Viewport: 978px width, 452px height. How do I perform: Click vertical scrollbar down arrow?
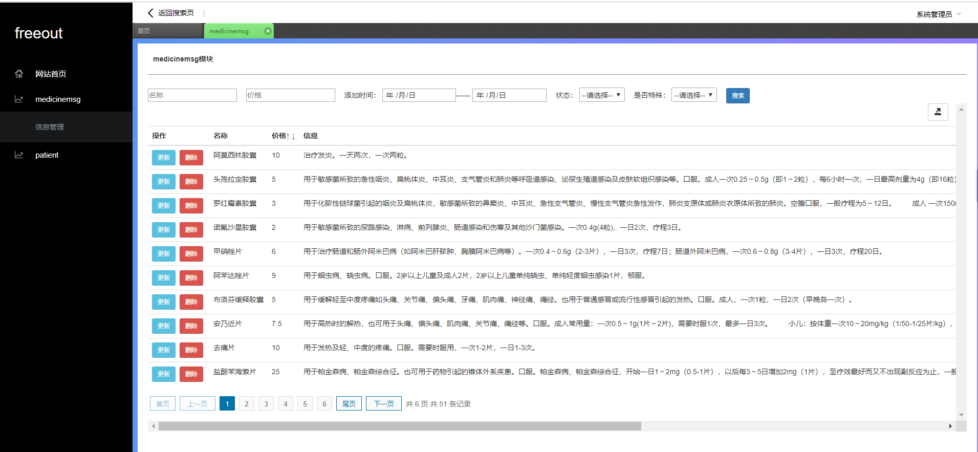(x=961, y=415)
